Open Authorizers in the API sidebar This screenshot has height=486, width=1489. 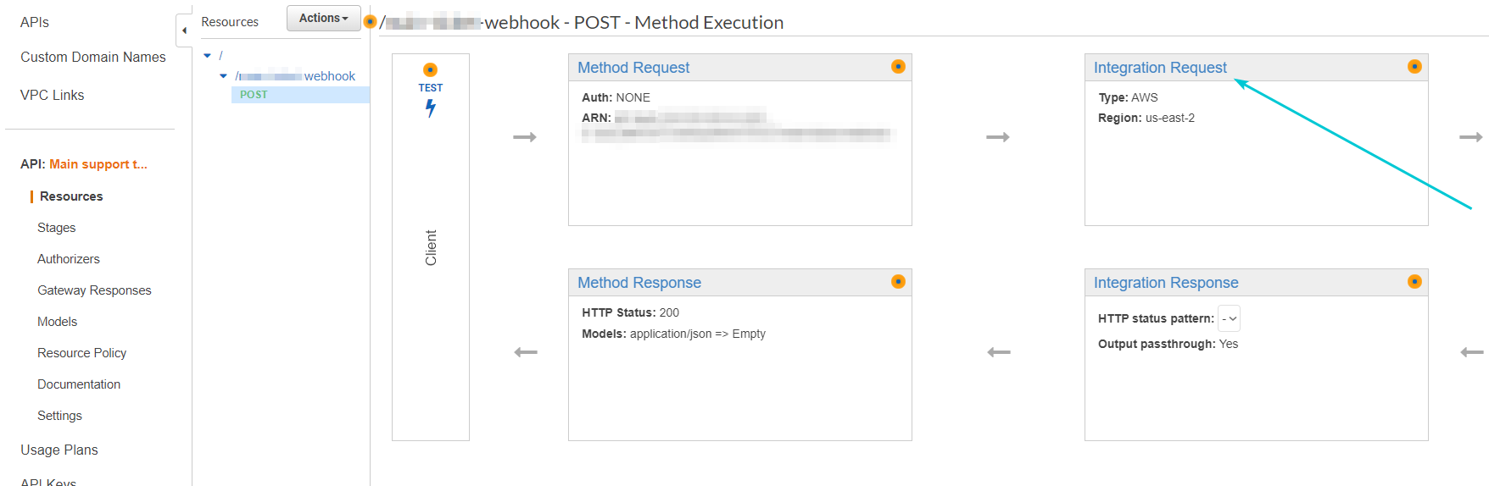[x=69, y=259]
